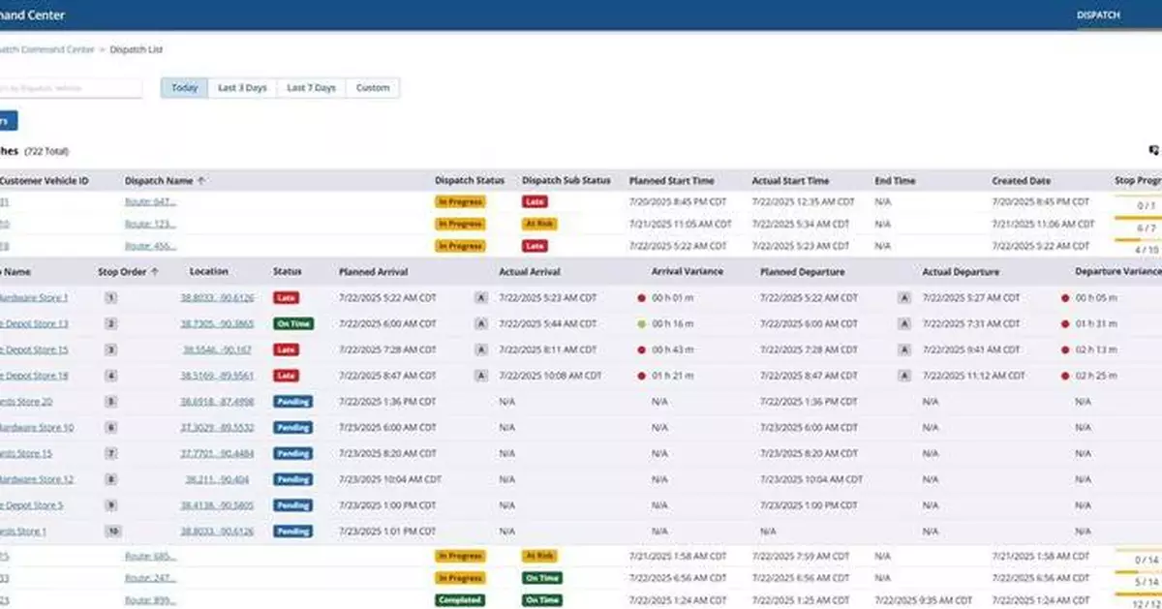Image resolution: width=1162 pixels, height=609 pixels.
Task: Click the Command Center breadcrumb link
Action: point(46,48)
